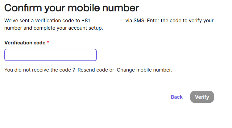Click the word "Confirm" in the heading
The height and width of the screenshot is (128, 232).
pyautogui.click(x=23, y=8)
